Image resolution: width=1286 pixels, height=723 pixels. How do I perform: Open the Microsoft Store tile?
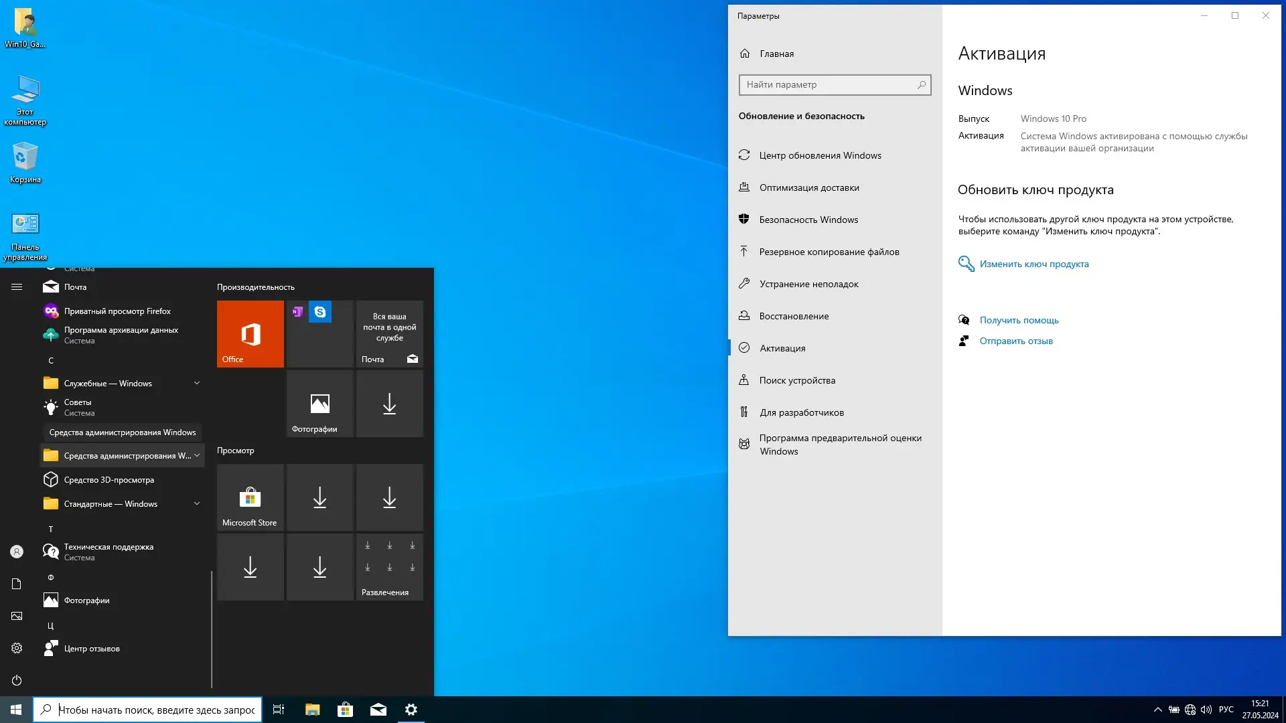click(250, 497)
